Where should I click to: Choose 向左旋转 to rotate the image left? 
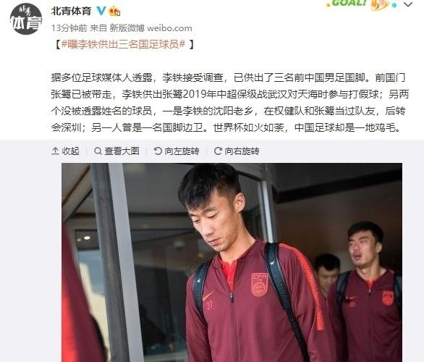tap(177, 151)
